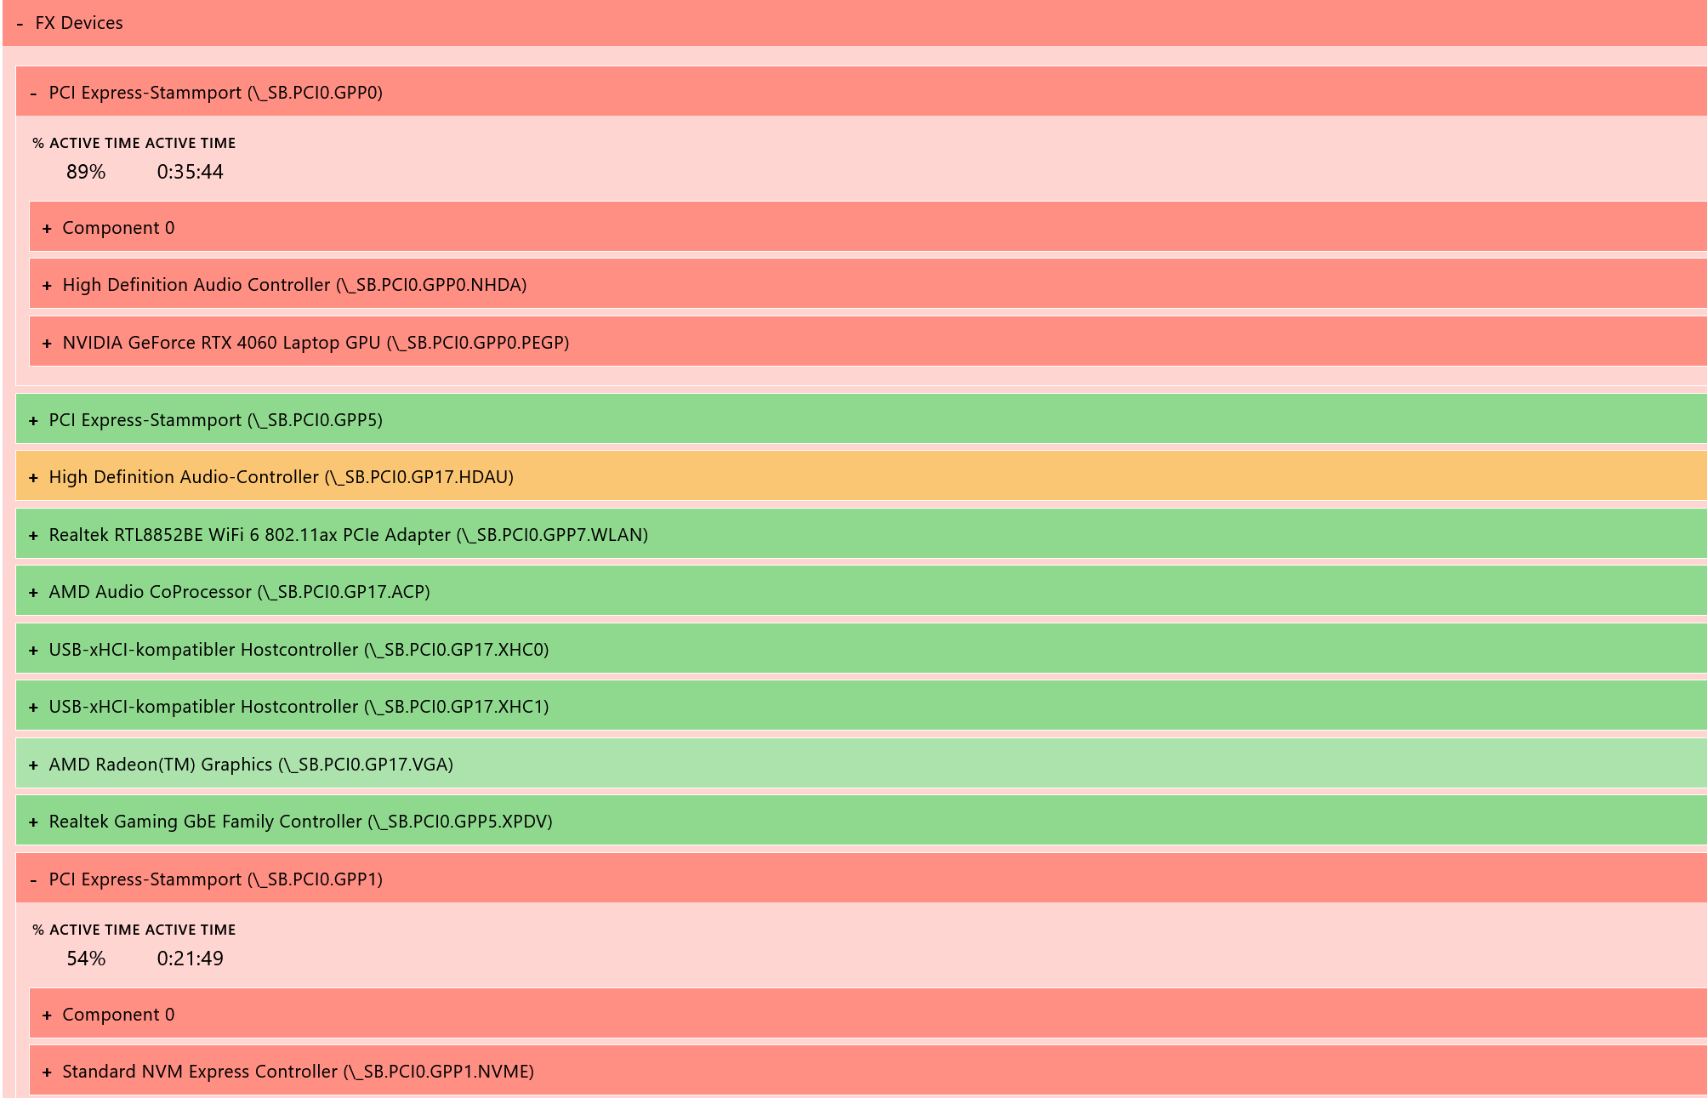
Task: Expand USB-xHCI Hostcontroller XHC1 row
Action: click(33, 707)
